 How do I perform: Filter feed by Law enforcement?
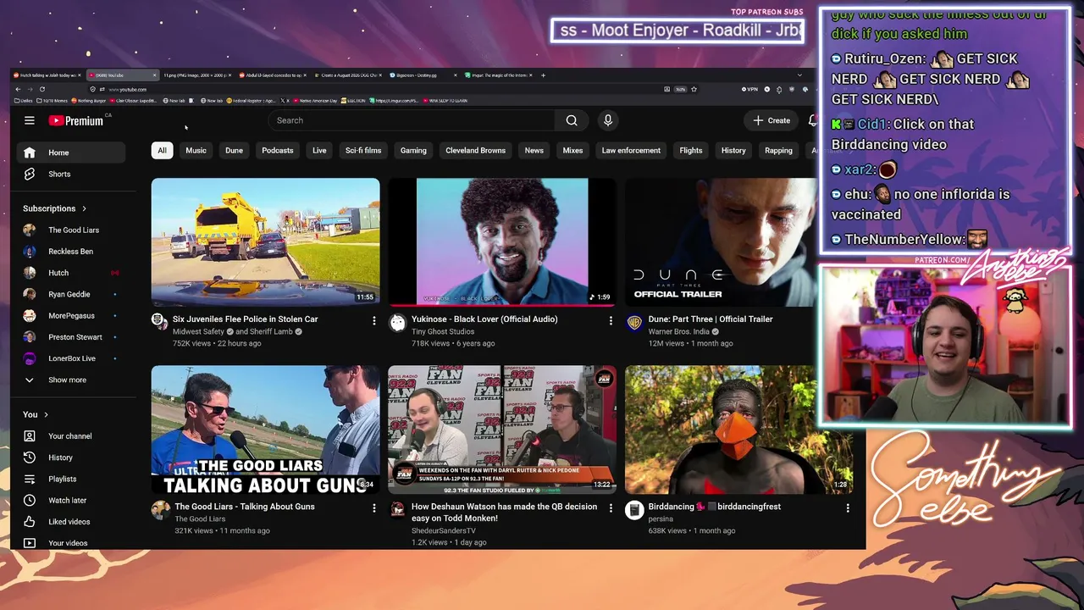[631, 151]
